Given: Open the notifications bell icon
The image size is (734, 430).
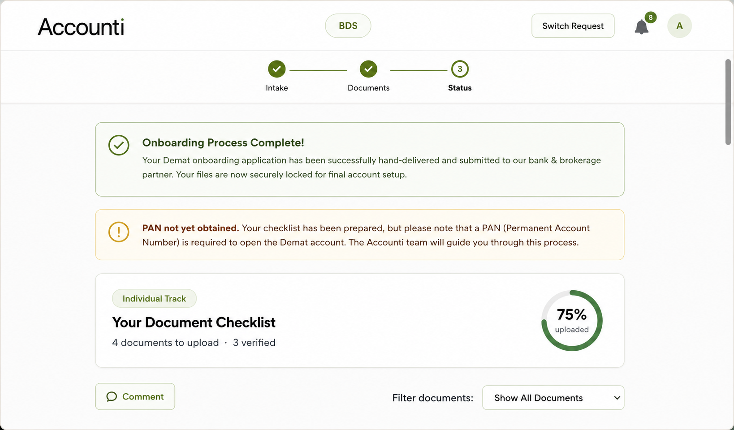Looking at the screenshot, I should coord(641,27).
